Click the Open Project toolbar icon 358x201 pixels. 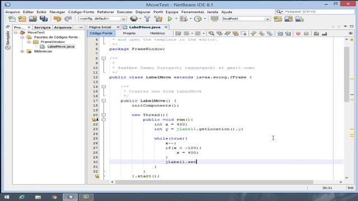[x=32, y=18]
